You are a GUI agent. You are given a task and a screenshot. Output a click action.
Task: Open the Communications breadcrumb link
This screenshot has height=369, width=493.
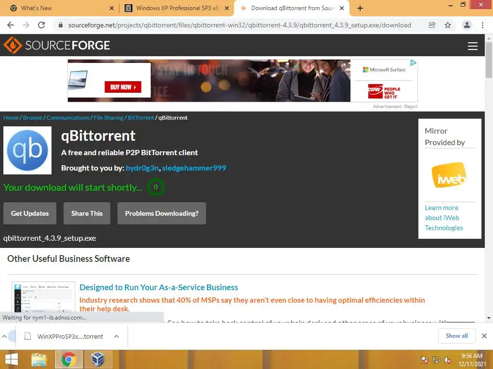point(68,118)
